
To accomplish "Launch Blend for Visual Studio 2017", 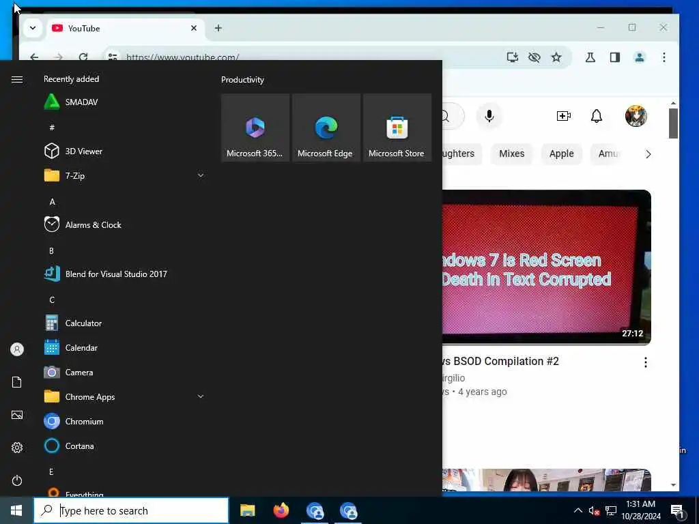I will [x=125, y=274].
